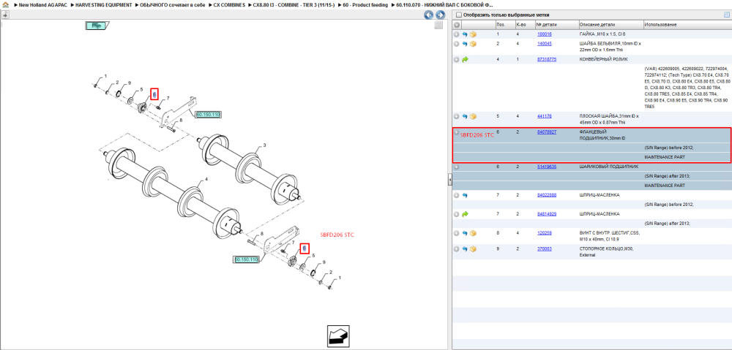Click blue arrow icon for part 140045

coord(465,44)
